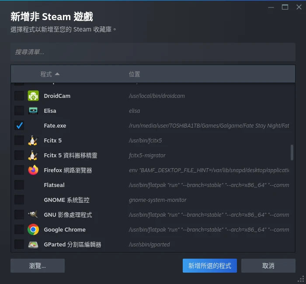This screenshot has height=284, width=306.
Task: Click the Google Chrome icon
Action: [x=33, y=229]
